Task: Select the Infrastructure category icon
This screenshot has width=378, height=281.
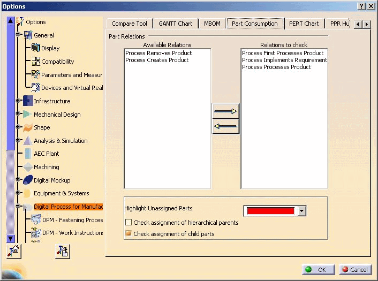Action: 28,101
